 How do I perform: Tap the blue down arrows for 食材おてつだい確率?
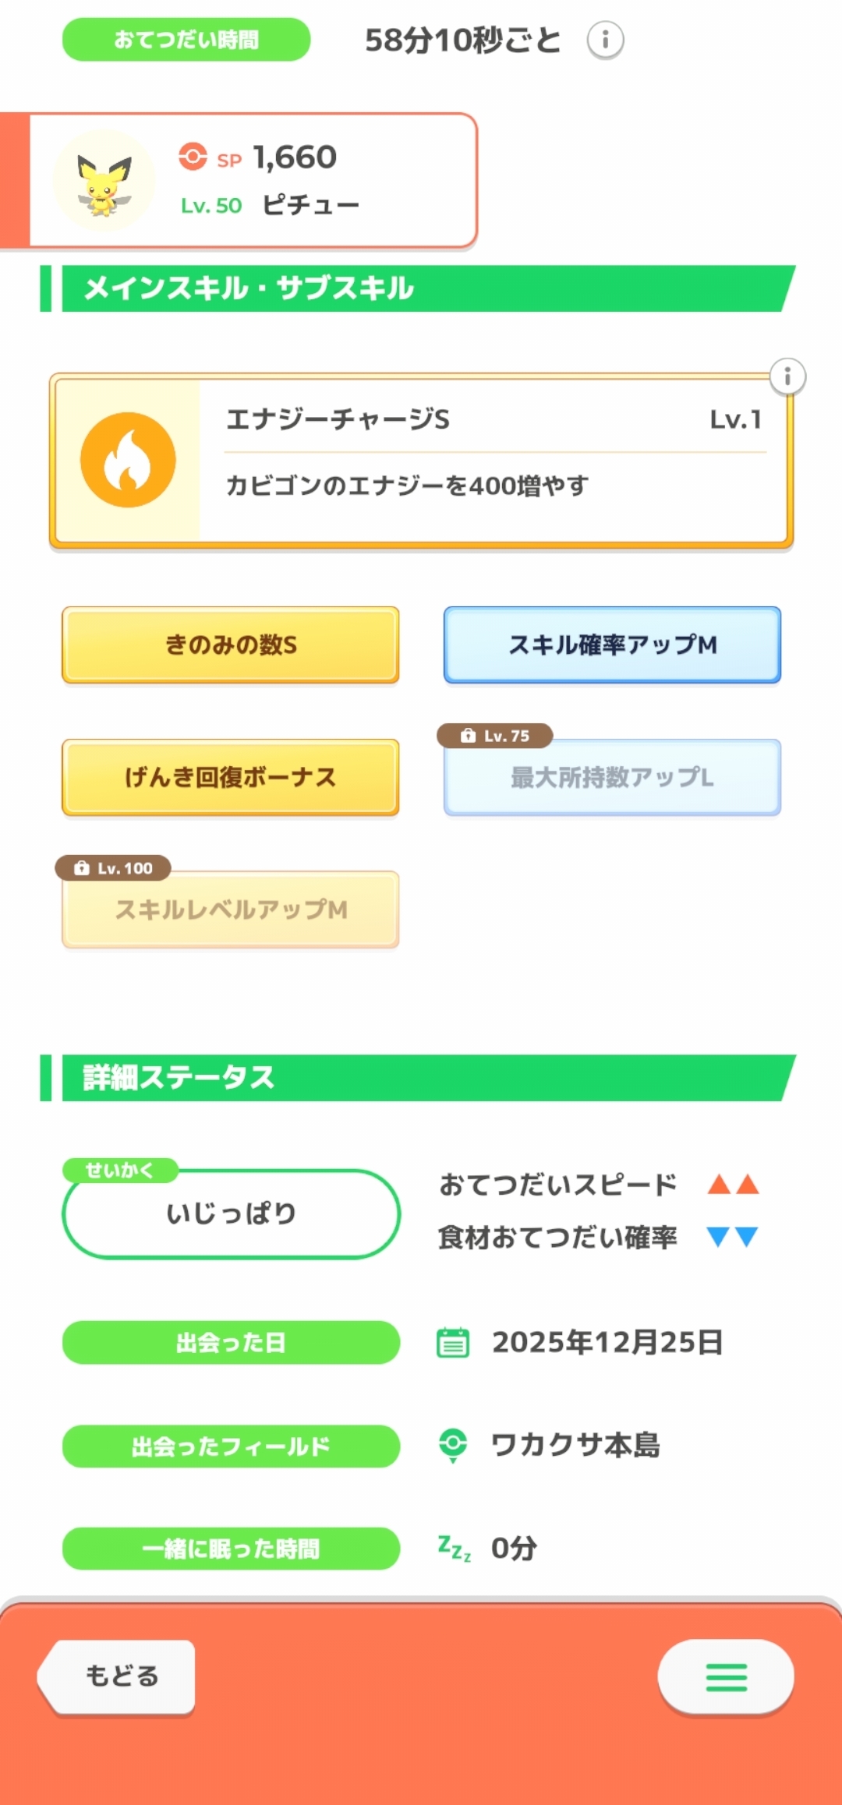click(733, 1237)
